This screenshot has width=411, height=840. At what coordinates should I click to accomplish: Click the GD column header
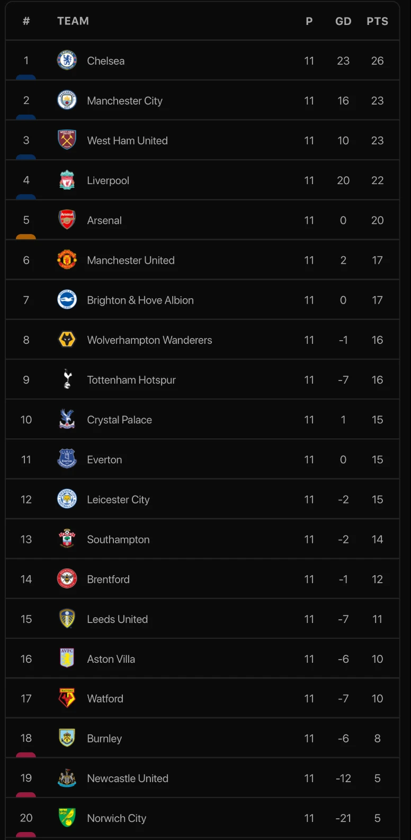(343, 21)
